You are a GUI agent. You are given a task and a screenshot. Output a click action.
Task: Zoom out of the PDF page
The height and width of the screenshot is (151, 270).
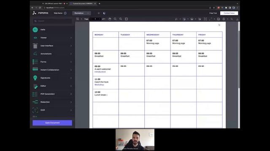(115, 19)
